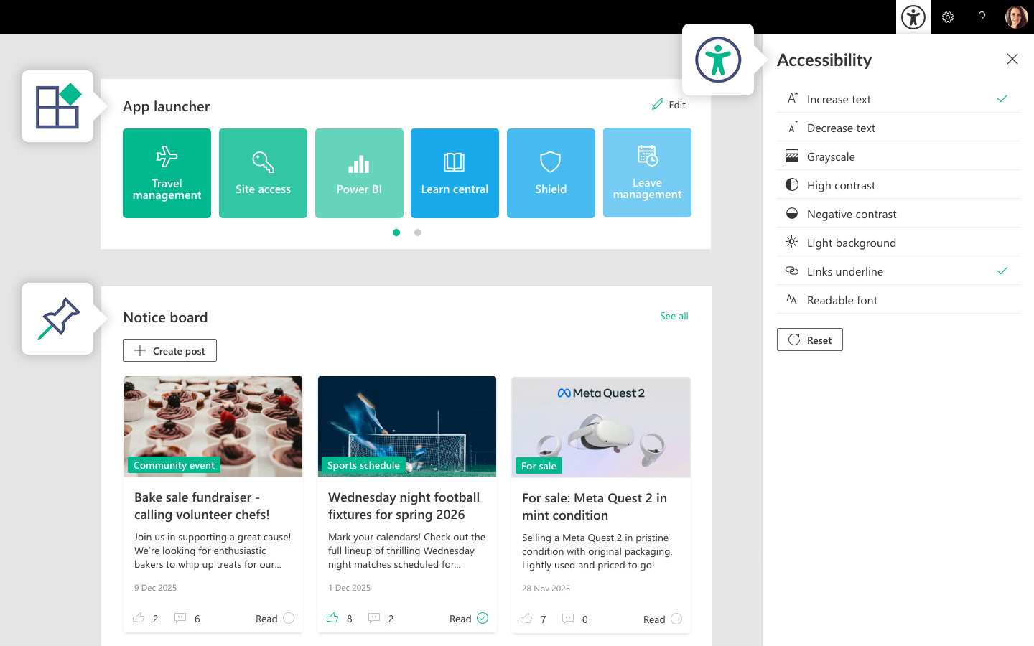Enable Light background option
1034x646 pixels.
point(898,243)
